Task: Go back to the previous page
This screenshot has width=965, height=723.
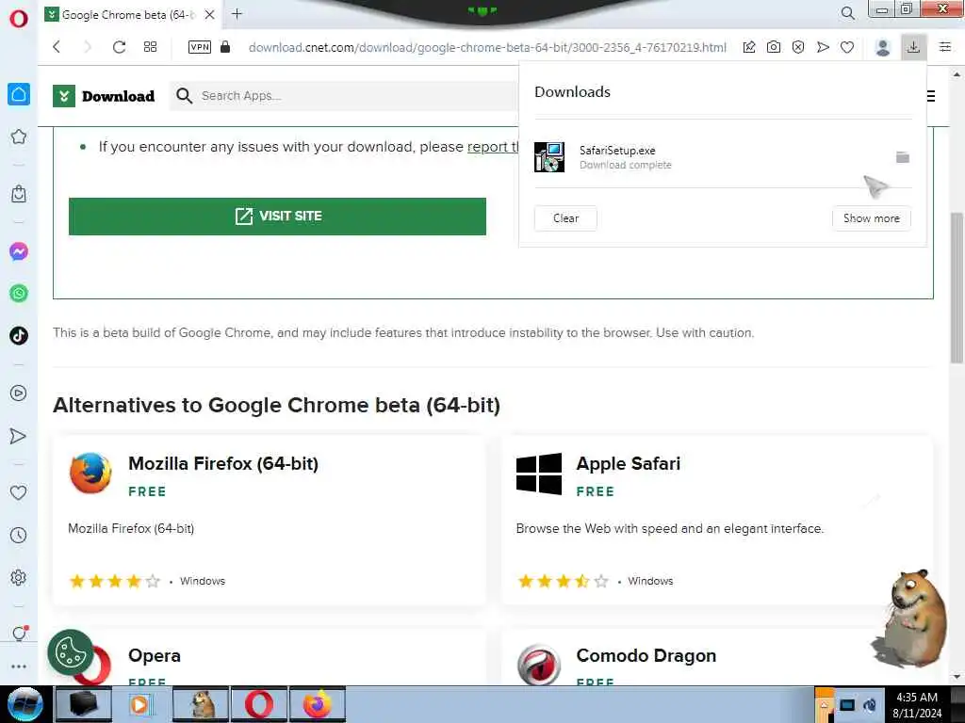Action: point(57,47)
